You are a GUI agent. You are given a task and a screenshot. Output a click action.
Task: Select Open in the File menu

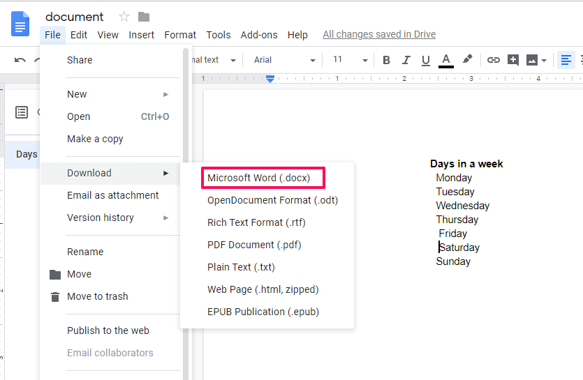pos(111,116)
